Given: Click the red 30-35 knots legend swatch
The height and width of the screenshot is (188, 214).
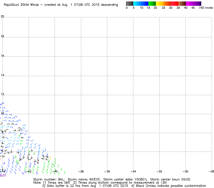Looking at the screenshot, I should coord(175,3).
